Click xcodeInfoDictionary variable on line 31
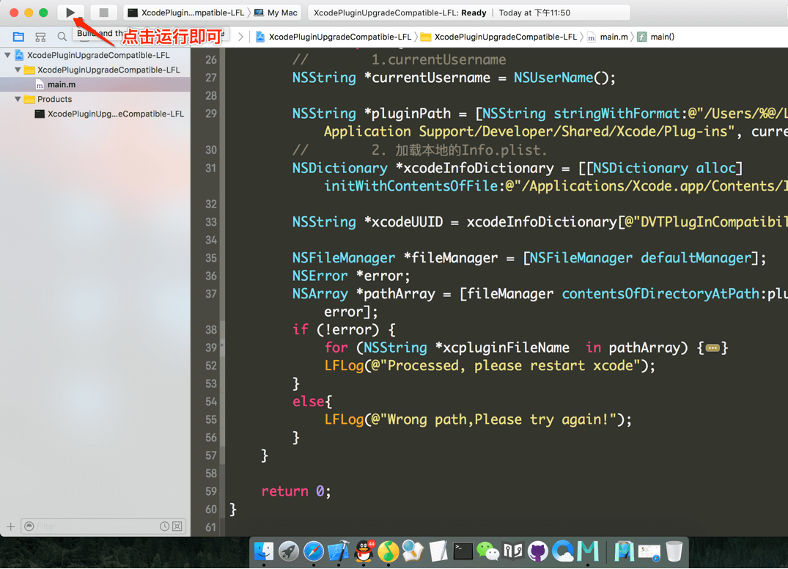788x569 pixels. click(x=479, y=168)
